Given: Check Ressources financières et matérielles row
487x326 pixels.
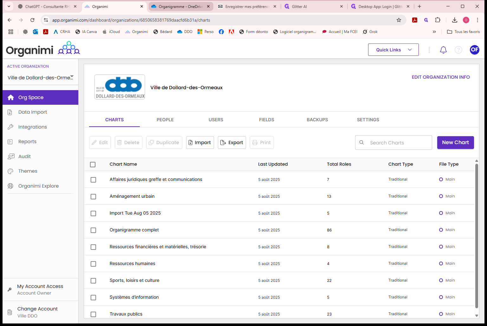Looking at the screenshot, I should (x=93, y=247).
